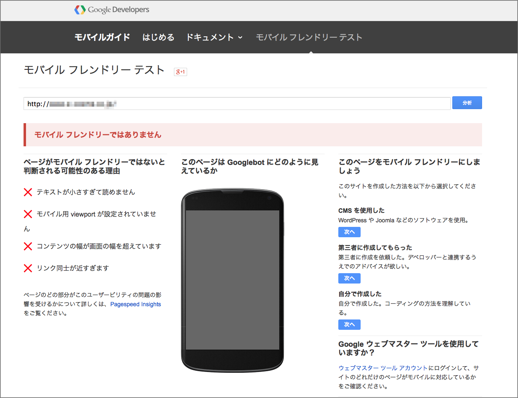Click the Google Developers logo

point(112,10)
